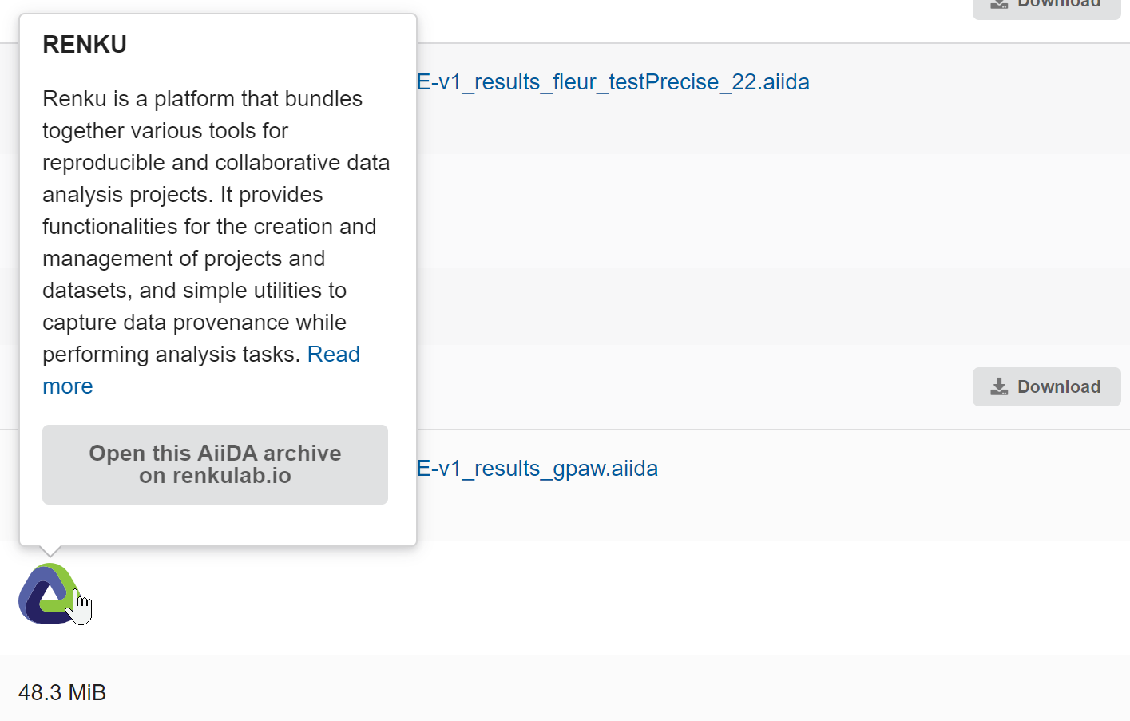The height and width of the screenshot is (721, 1130).
Task: Click empty space right of the gpaw.aiida link
Action: point(878,469)
